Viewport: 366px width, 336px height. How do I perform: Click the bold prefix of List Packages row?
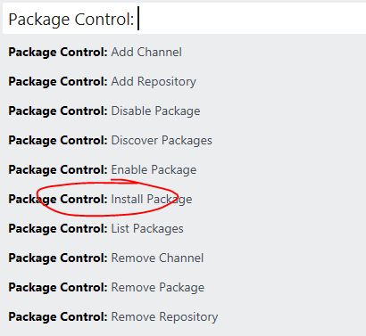point(58,229)
